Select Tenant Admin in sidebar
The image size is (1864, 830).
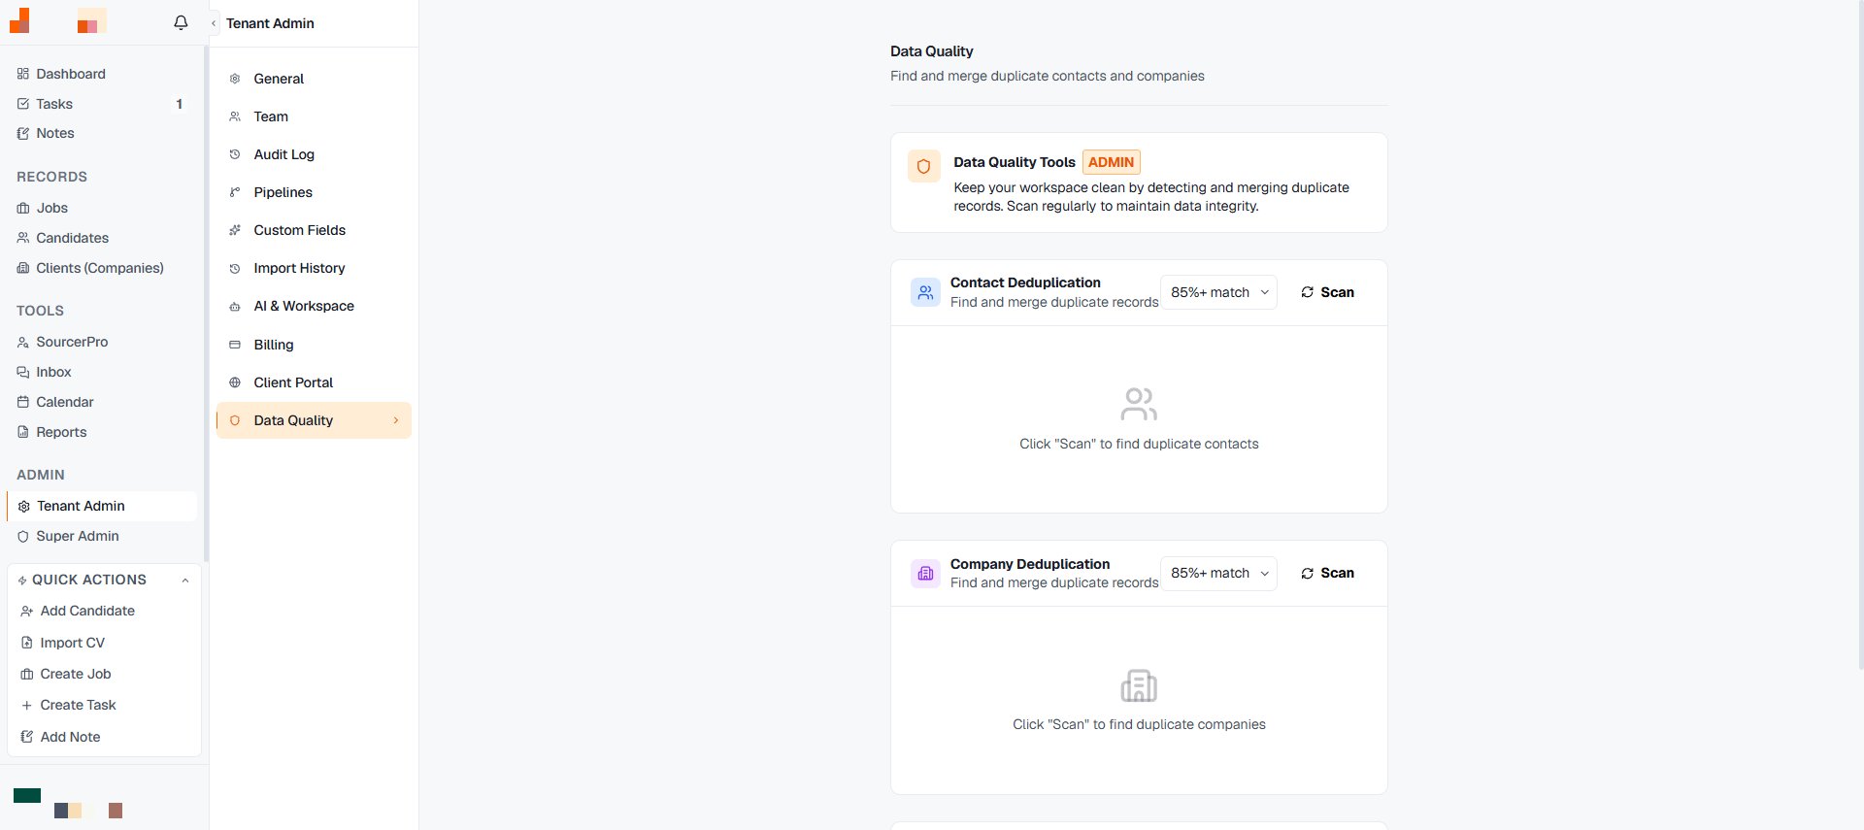point(102,506)
